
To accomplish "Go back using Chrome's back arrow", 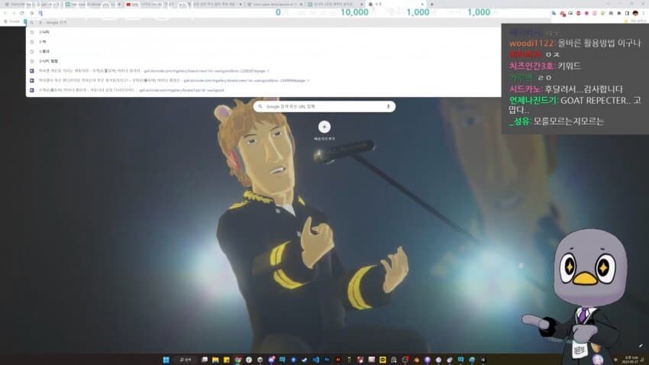I will coord(5,13).
